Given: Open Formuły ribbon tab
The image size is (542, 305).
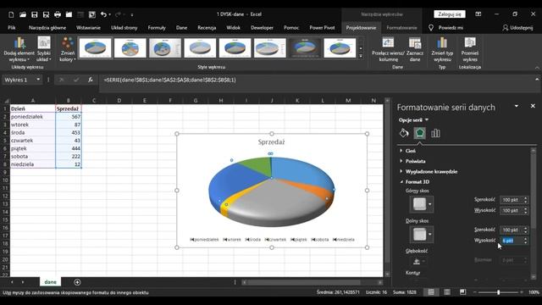Looking at the screenshot, I should [x=157, y=28].
